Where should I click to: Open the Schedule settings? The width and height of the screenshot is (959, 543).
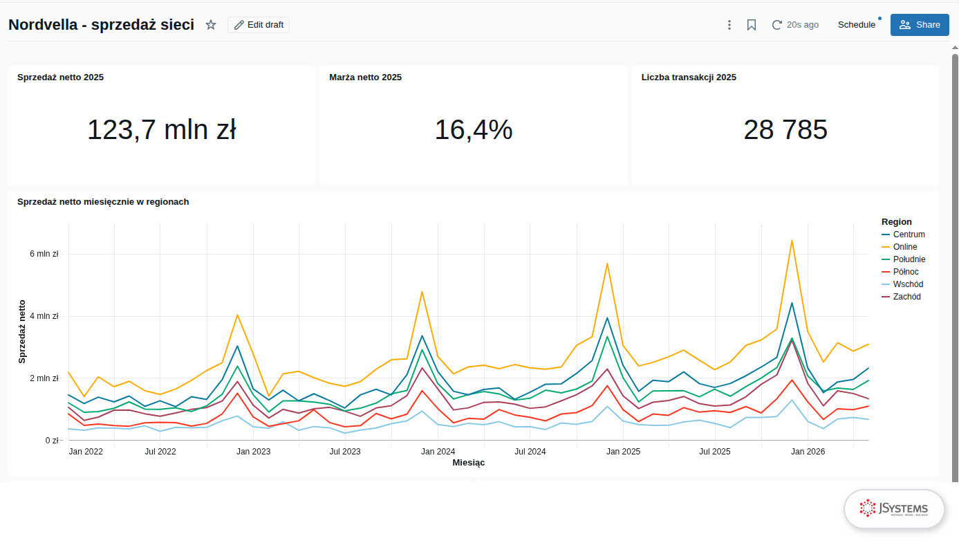point(857,25)
